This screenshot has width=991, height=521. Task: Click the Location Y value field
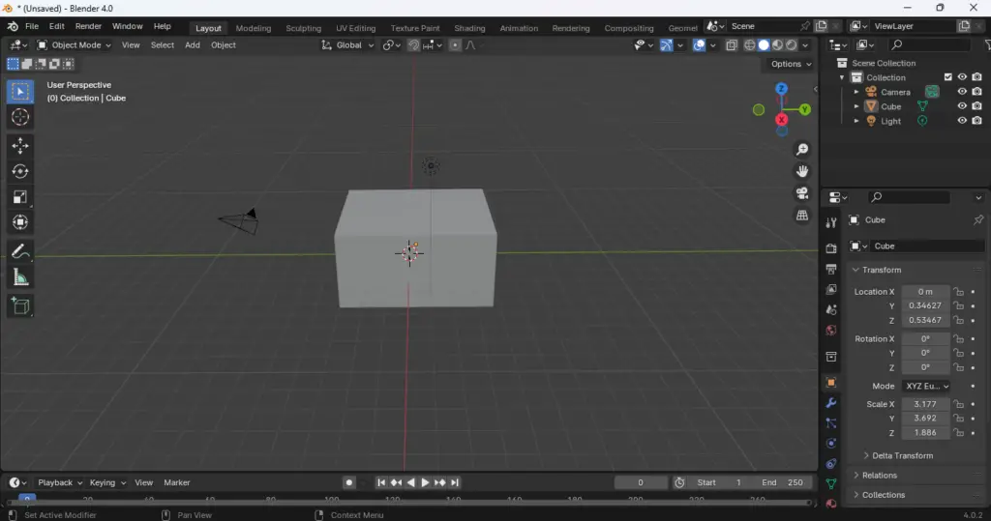925,305
